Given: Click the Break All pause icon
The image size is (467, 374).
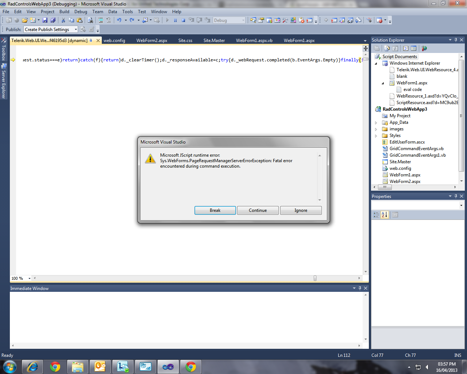Looking at the screenshot, I should (175, 20).
